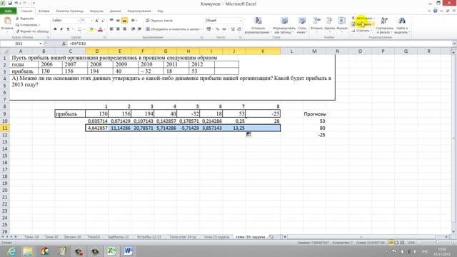Click the large Paste clipboard icon
Image resolution: width=457 pixels, height=257 pixels.
coord(7,21)
